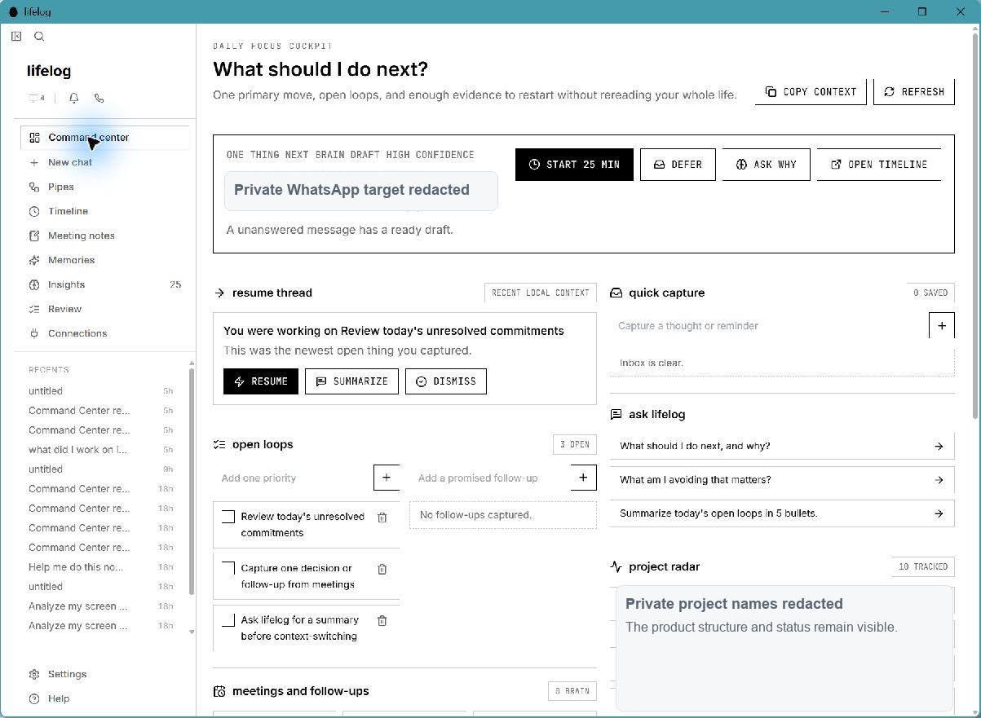The height and width of the screenshot is (718, 981).
Task: Open search with the magnifier icon
Action: coord(39,36)
